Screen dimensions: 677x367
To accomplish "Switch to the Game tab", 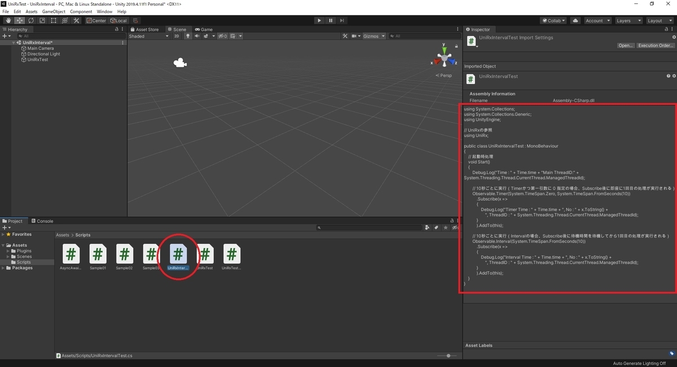I will coord(204,29).
